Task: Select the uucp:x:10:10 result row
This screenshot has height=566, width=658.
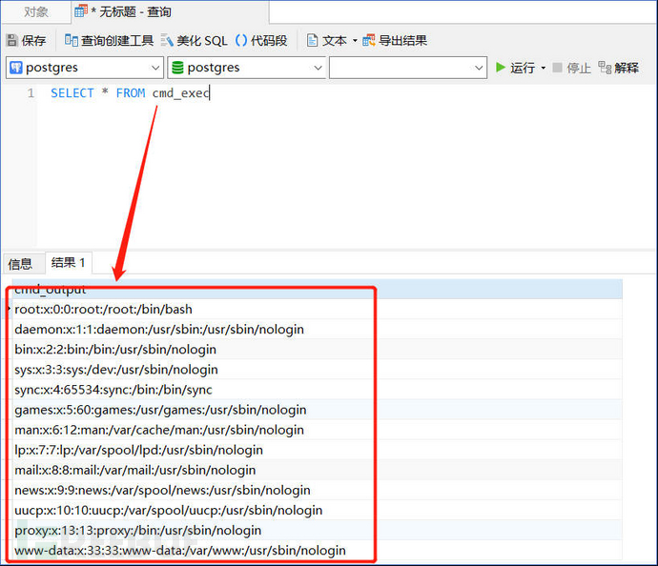Action: tap(317, 511)
